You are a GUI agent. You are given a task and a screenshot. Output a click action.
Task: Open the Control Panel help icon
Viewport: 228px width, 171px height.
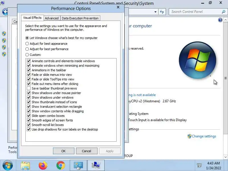(x=220, y=20)
